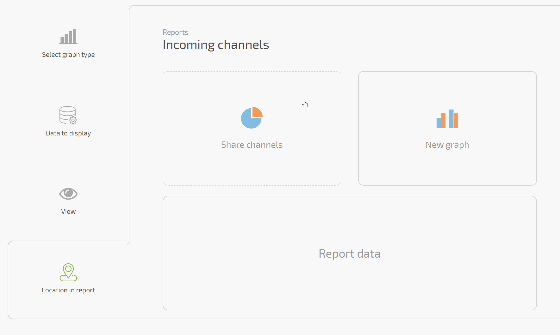Select the Location in report step label
560x335 pixels.
click(68, 290)
